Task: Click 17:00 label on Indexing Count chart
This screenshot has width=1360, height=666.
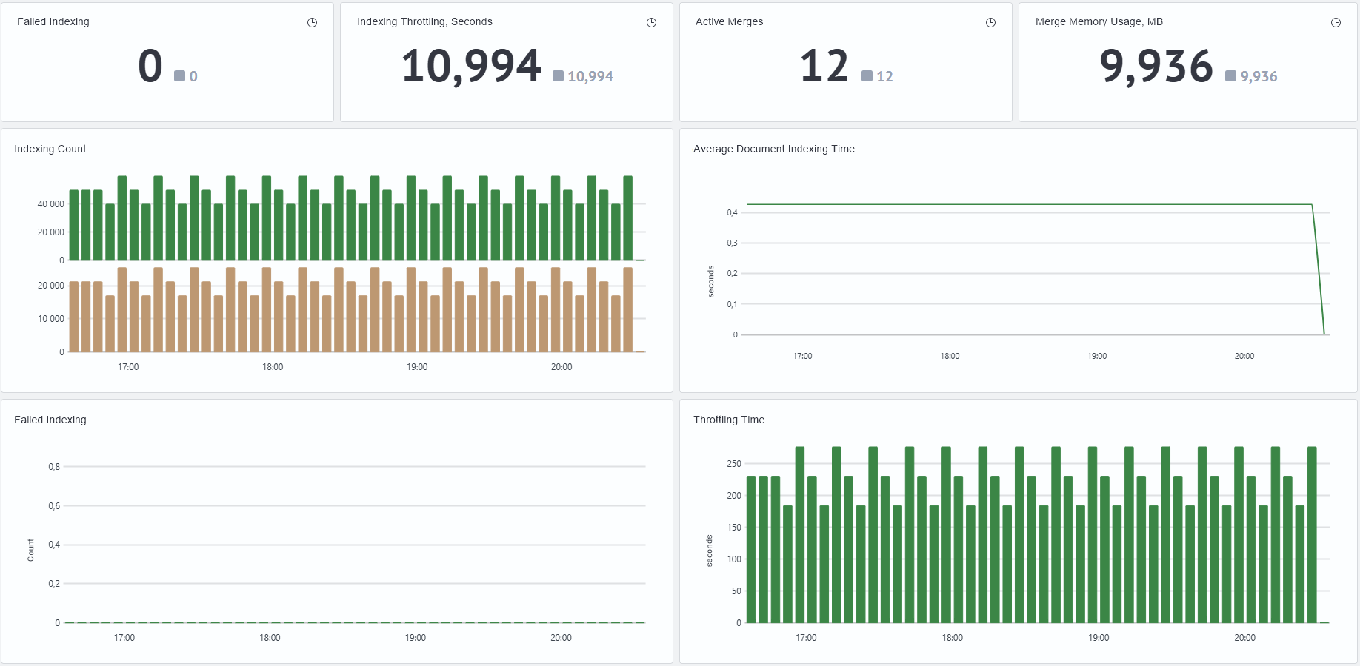Action: [x=128, y=367]
